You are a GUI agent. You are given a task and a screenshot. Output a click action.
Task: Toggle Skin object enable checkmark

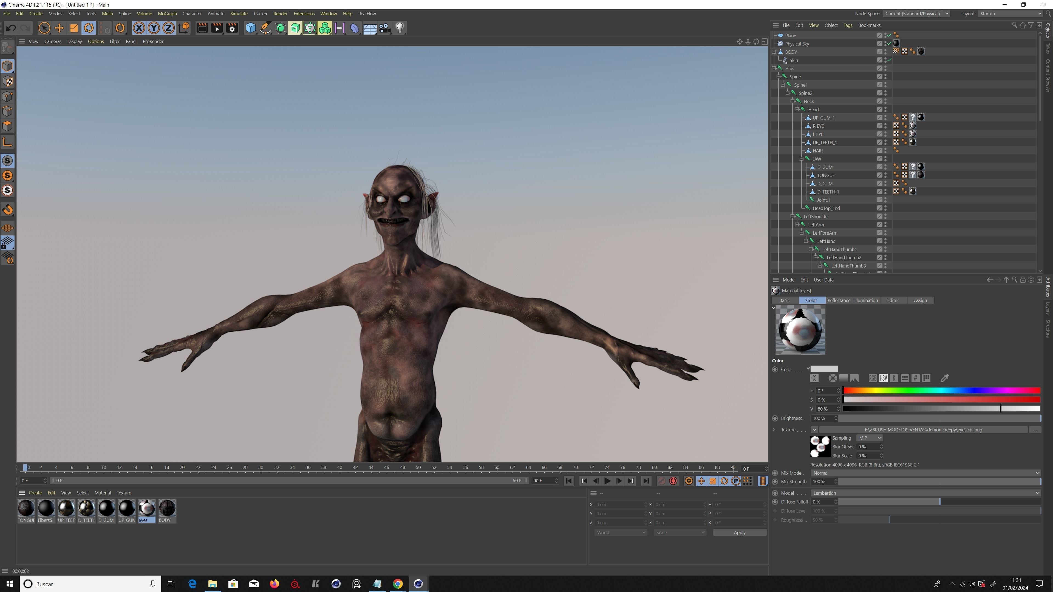[x=889, y=60]
